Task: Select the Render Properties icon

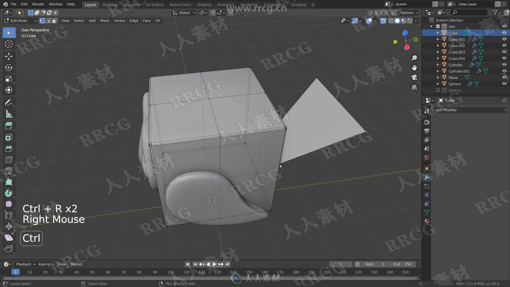Action: [427, 122]
